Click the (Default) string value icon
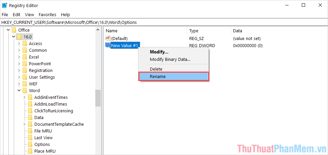Image resolution: width=328 pixels, height=155 pixels. pyautogui.click(x=107, y=38)
